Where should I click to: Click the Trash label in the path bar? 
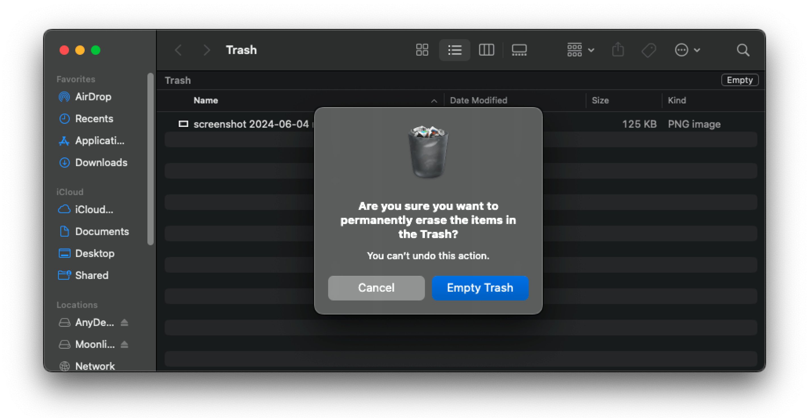pos(178,80)
